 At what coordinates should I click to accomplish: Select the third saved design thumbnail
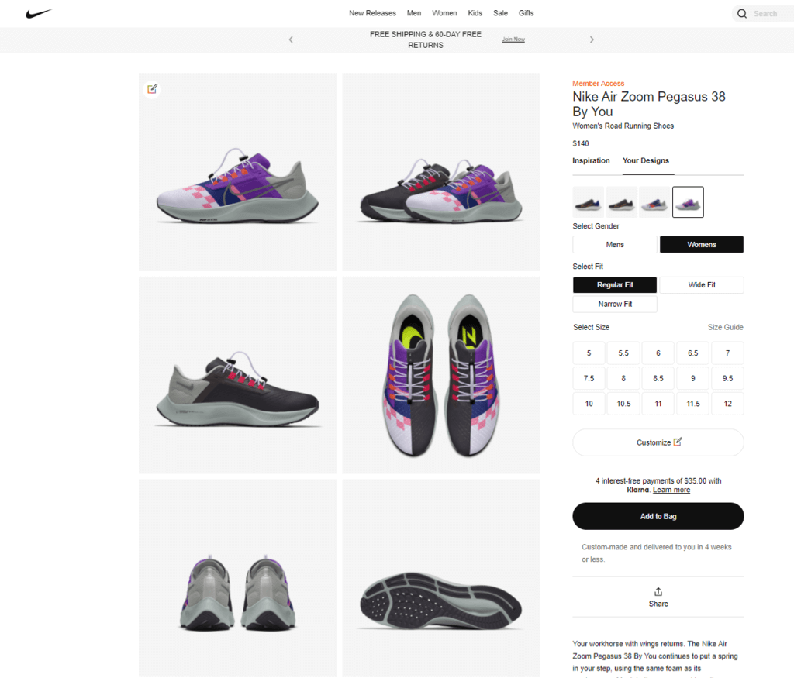pos(654,202)
